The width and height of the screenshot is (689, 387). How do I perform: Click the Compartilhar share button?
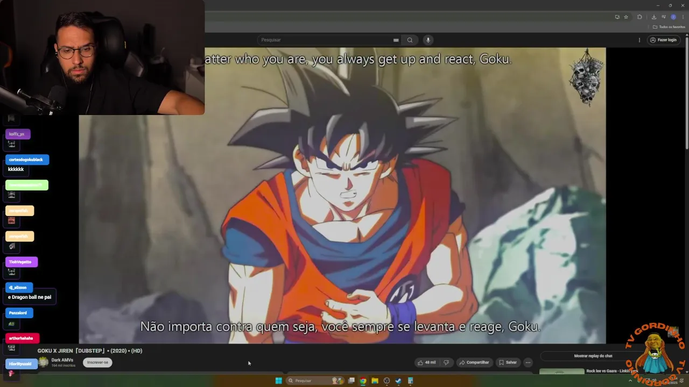coord(474,362)
